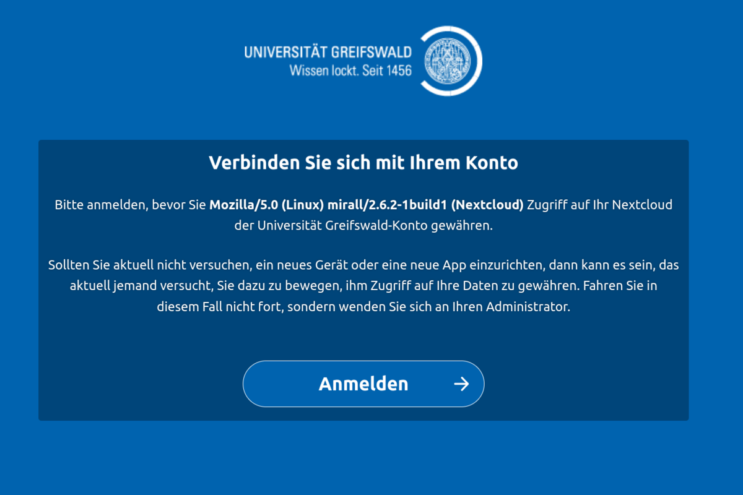Click 'der Universität Greifswald-Konto gewähren' line
Screen dimensions: 743x495
click(363, 225)
